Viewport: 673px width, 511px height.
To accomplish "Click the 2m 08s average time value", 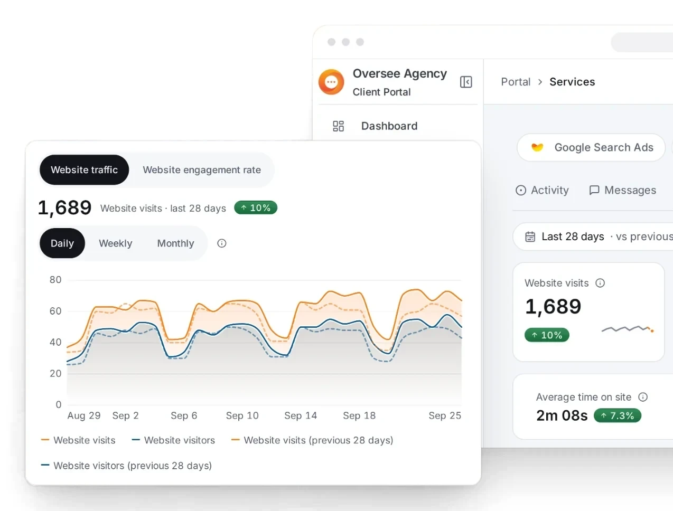I will (x=562, y=416).
